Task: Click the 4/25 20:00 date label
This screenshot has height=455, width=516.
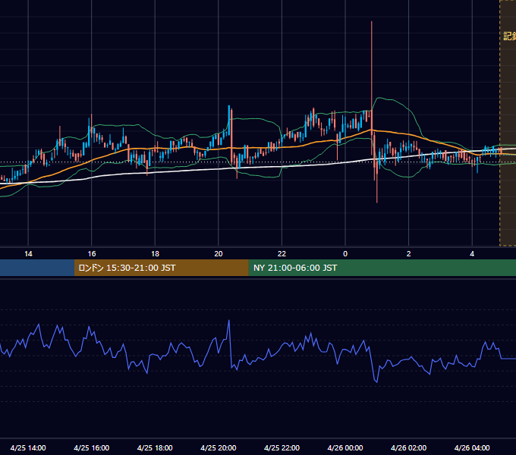Action: tap(219, 447)
